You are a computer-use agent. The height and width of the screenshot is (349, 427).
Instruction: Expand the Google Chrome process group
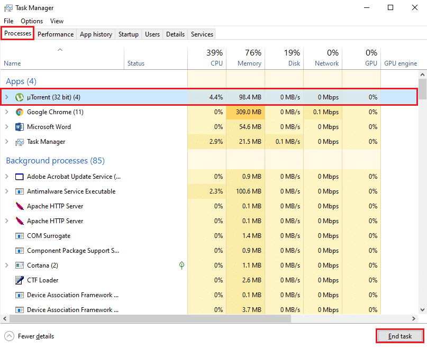click(x=6, y=112)
